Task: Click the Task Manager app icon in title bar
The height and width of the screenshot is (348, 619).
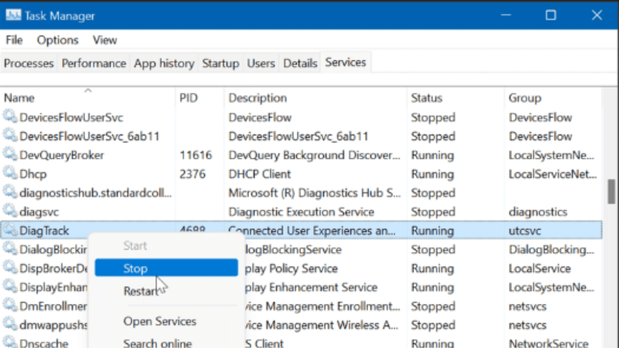Action: point(13,15)
